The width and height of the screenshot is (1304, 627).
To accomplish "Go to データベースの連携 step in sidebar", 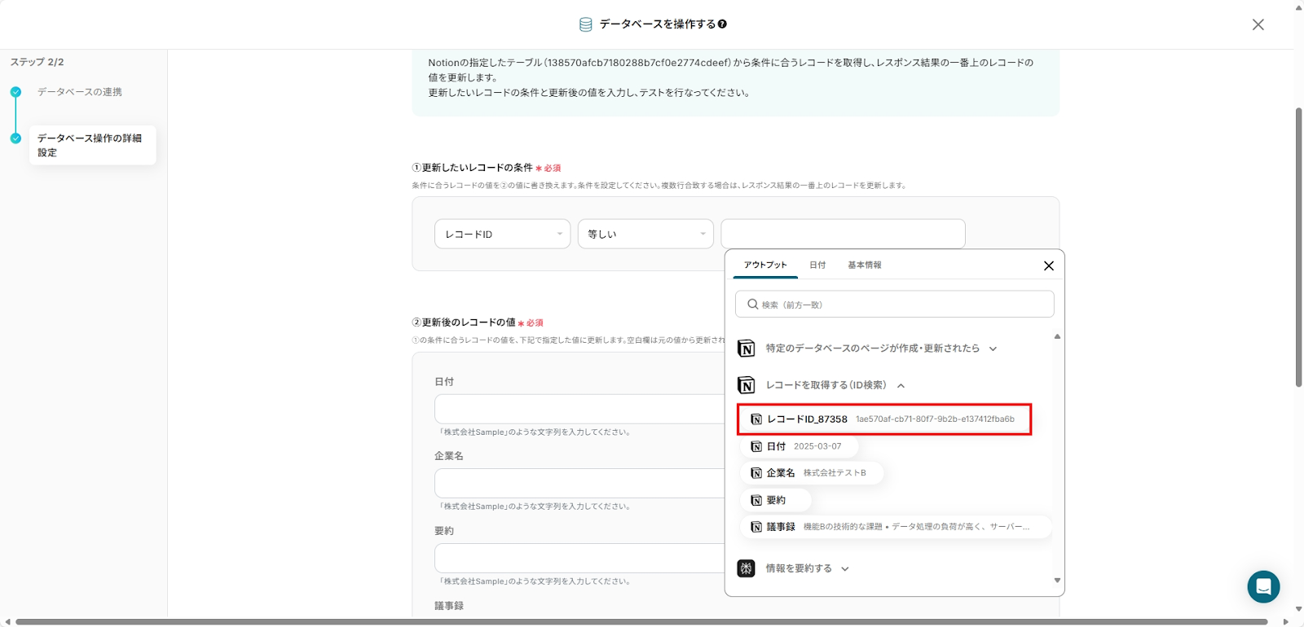I will point(79,92).
